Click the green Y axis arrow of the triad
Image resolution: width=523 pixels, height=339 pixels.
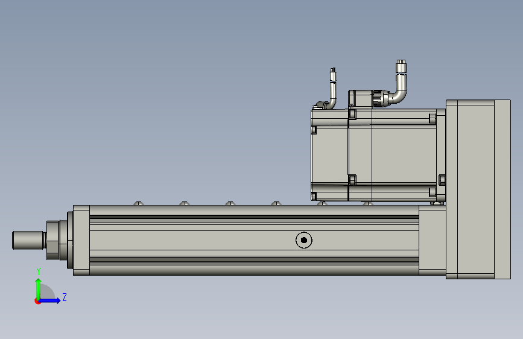coord(39,289)
